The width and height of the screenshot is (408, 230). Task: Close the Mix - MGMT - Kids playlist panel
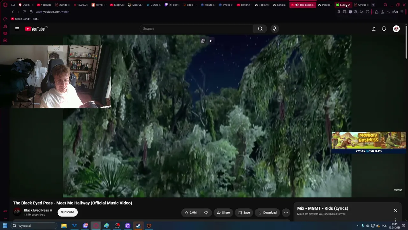pos(396,211)
